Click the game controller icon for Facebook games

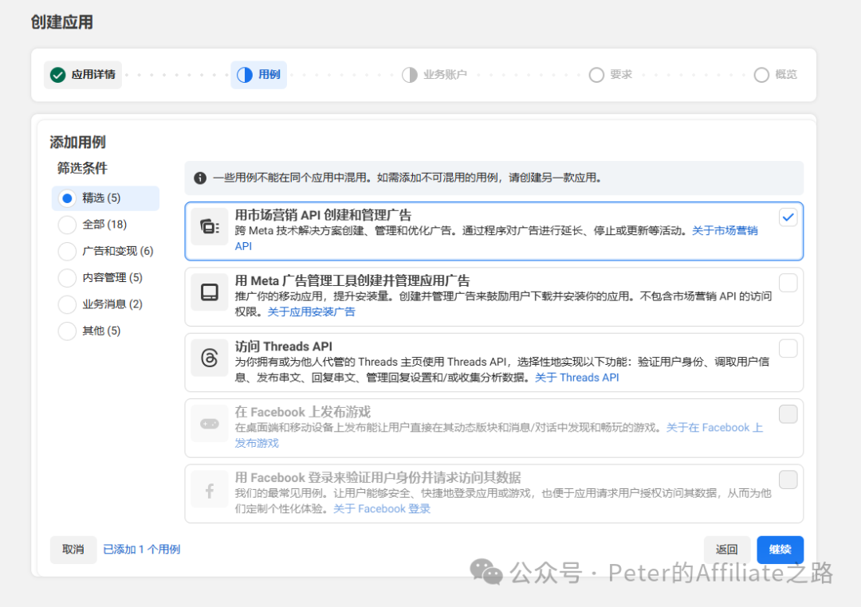pyautogui.click(x=210, y=425)
